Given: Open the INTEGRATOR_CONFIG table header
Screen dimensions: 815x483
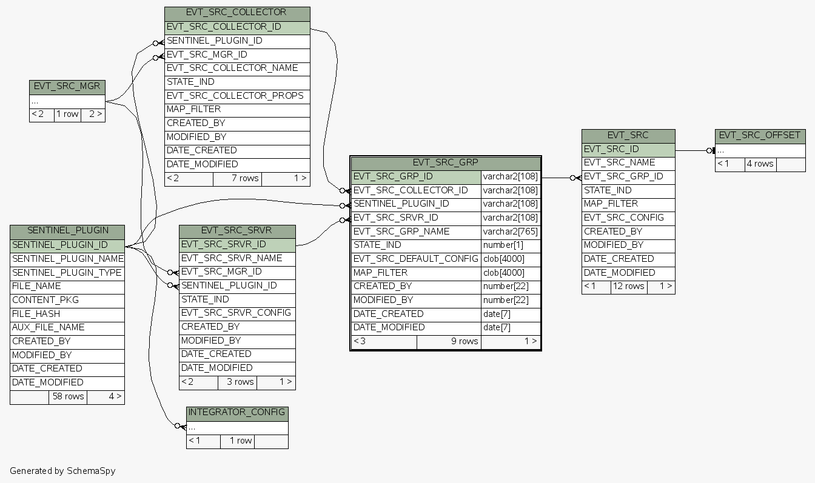Looking at the screenshot, I should pos(237,414).
